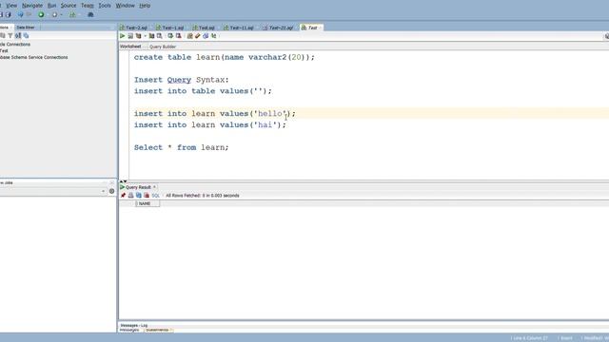609x342 pixels.
Task: Click the Filter funnel icon in Connections panel
Action: pyautogui.click(x=10, y=36)
